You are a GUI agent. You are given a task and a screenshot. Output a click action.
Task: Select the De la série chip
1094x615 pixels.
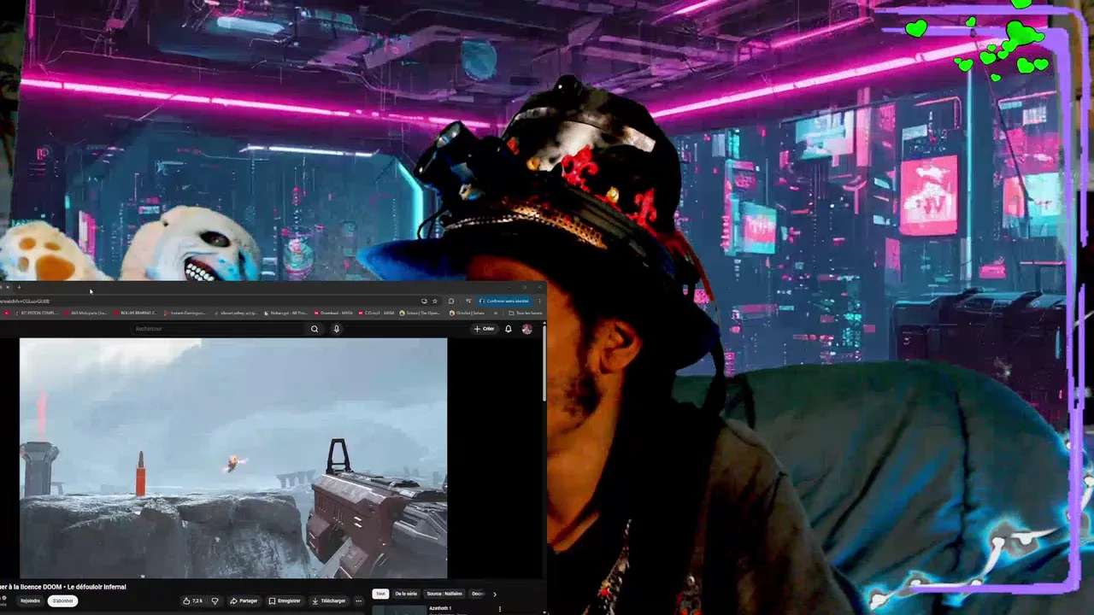tap(406, 594)
